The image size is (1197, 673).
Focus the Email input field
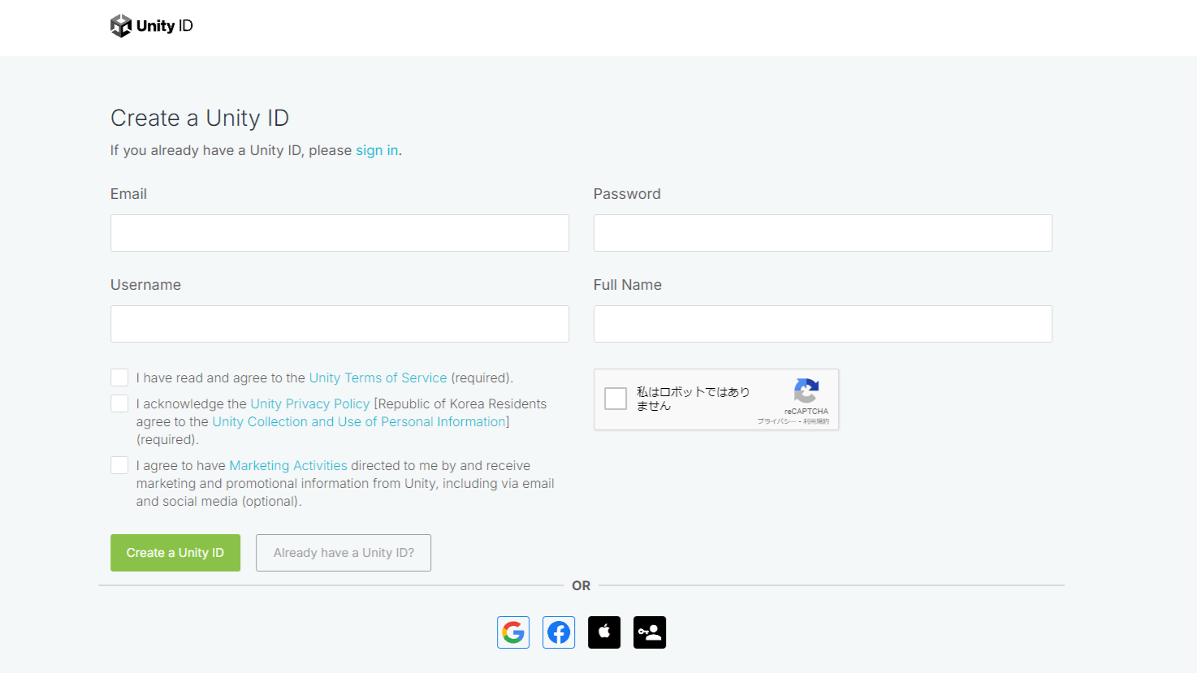(x=339, y=233)
